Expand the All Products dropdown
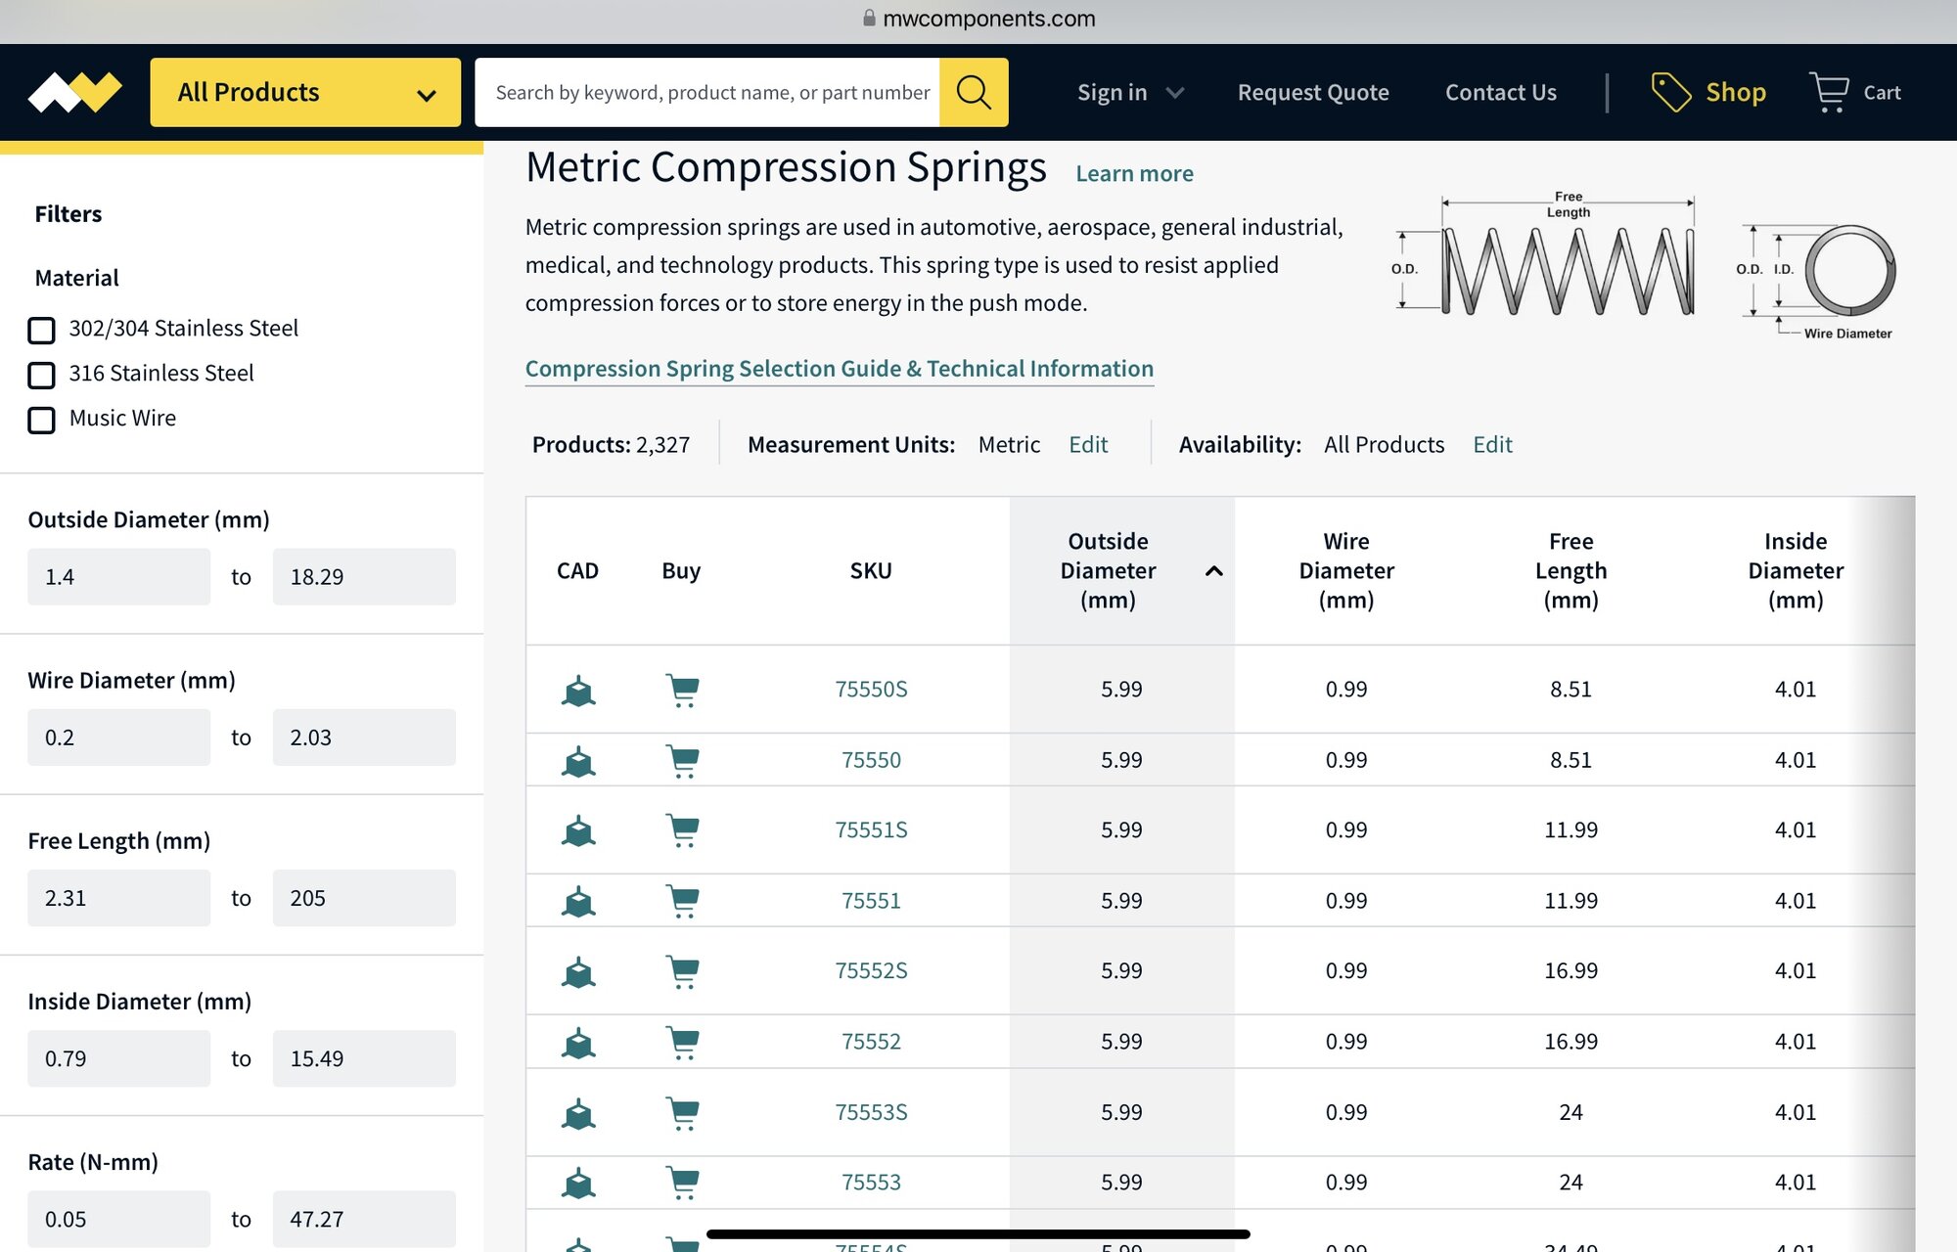Screen dimensions: 1957x1252 [304, 92]
